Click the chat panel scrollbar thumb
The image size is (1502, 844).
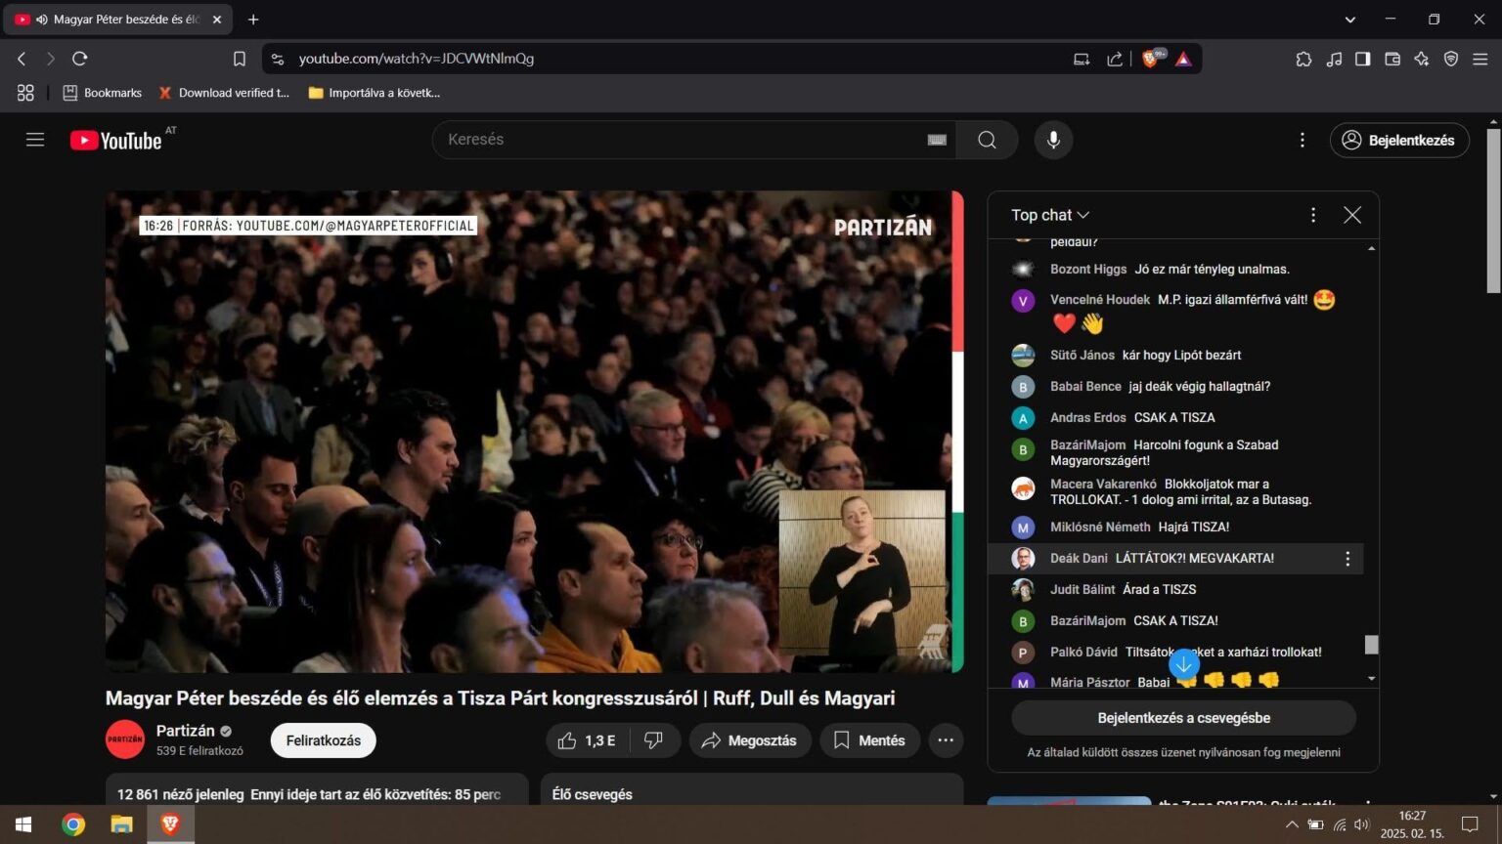tap(1371, 645)
